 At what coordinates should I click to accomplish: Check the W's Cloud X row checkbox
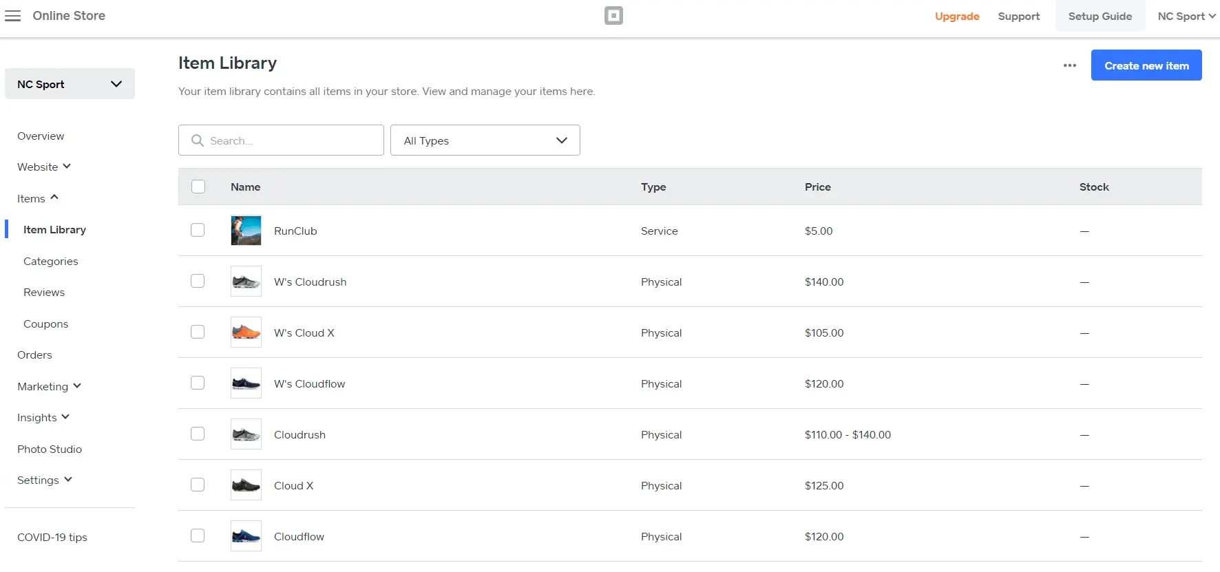198,332
